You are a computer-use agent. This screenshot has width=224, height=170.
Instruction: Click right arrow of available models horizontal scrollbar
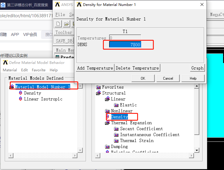tap(191, 155)
